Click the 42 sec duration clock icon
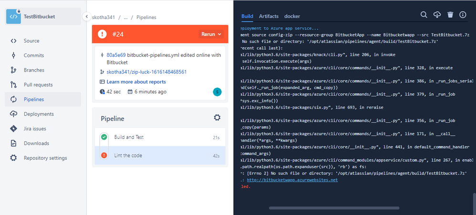The image size is (476, 215). [x=102, y=92]
